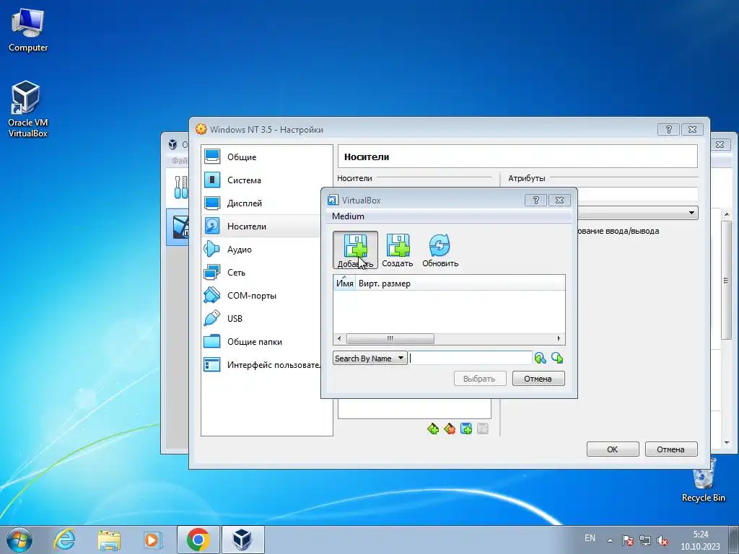Screen dimensions: 739x554
Task: Click the remove controller icon below storage tree
Action: coord(450,428)
